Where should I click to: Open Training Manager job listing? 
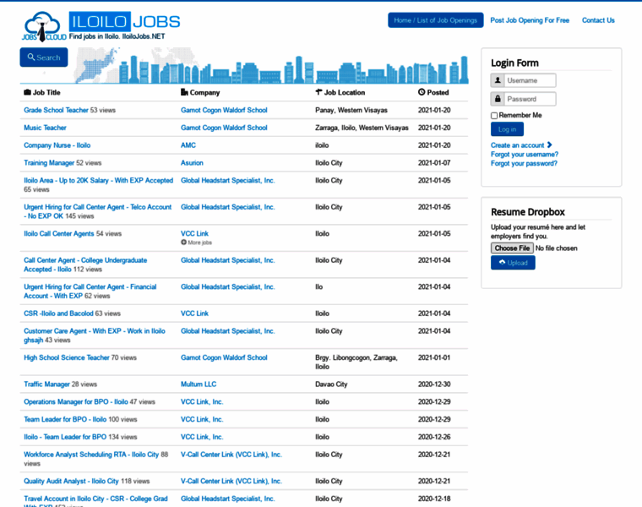(49, 162)
